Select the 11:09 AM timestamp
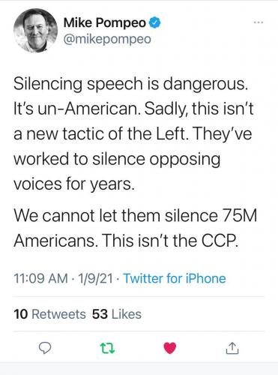The height and width of the screenshot is (375, 278). point(40,278)
